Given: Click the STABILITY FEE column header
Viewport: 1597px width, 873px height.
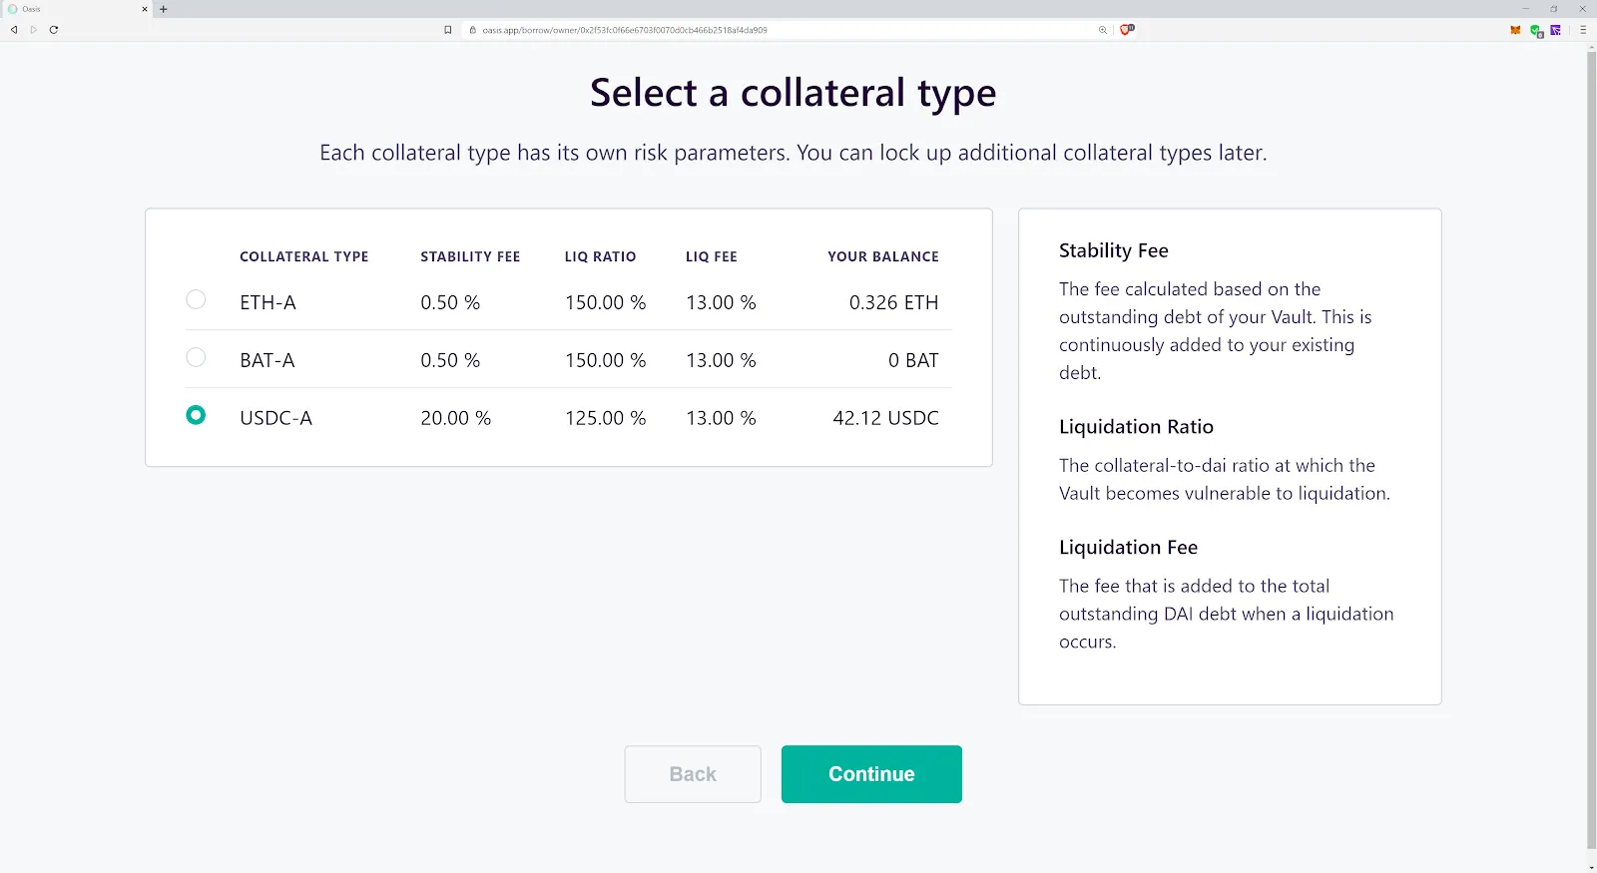Looking at the screenshot, I should [x=470, y=256].
